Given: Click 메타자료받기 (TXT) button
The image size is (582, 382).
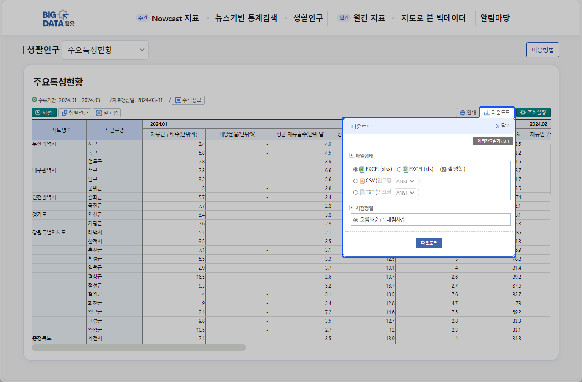Looking at the screenshot, I should [x=493, y=141].
